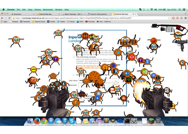Open the Apps shortcut in bookmarks bar

click(4, 22)
